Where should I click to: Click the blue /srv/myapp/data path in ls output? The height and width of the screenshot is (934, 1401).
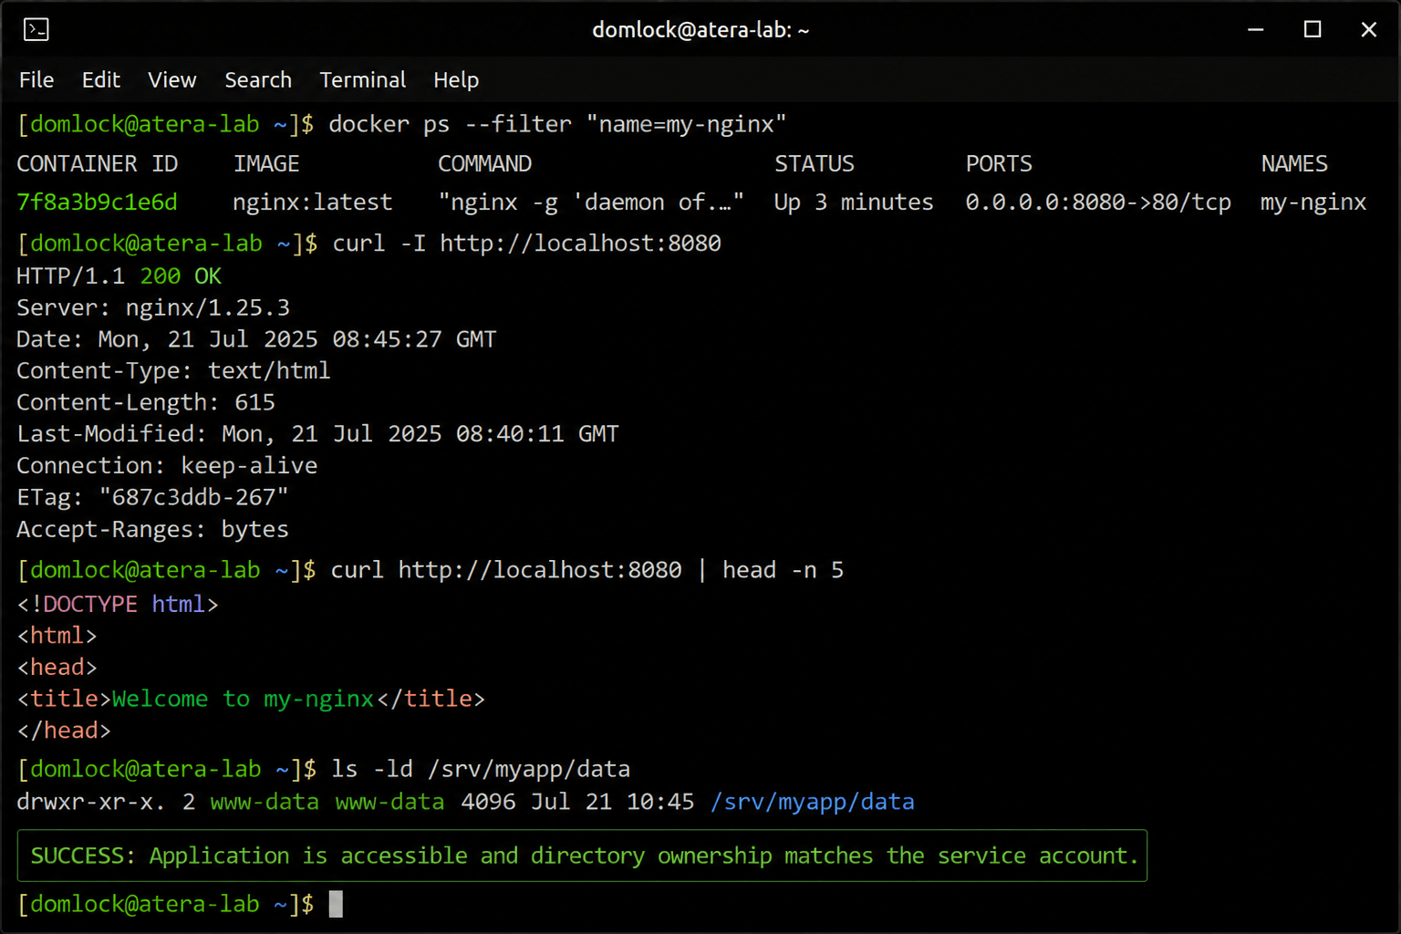(812, 802)
